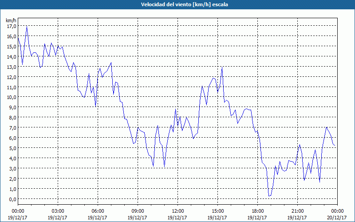Click the chart title 'Velocidad del viento [km/h] escala'
Screen dimensions: 355x222
(x=184, y=4)
